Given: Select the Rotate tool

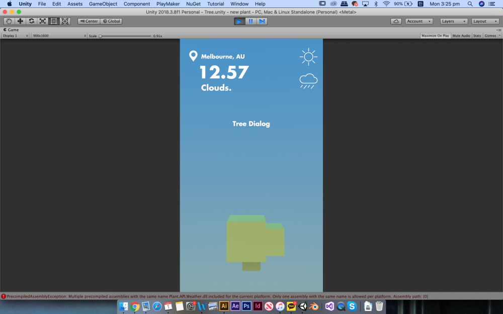Looking at the screenshot, I should 32,21.
